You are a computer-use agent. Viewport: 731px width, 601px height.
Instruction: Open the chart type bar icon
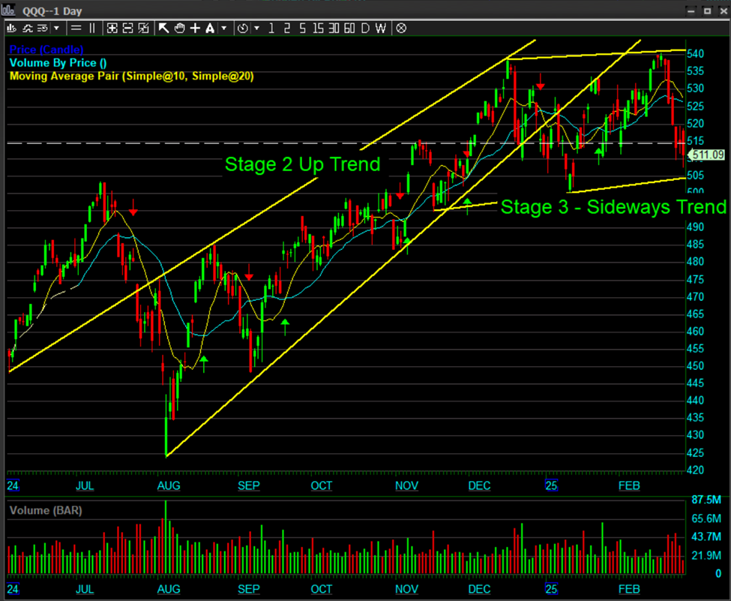(12, 28)
